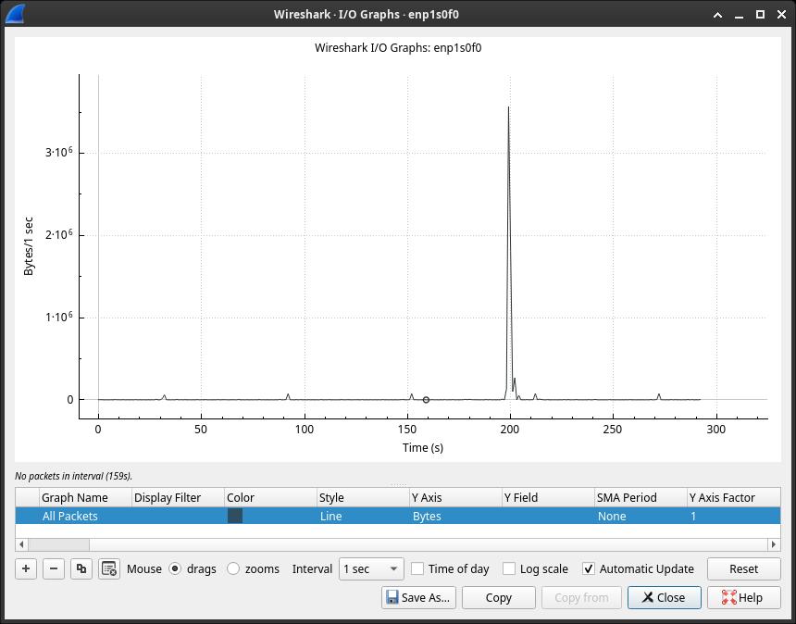Click the Y Axis cell showing Bytes
The width and height of the screenshot is (796, 624).
tap(455, 516)
